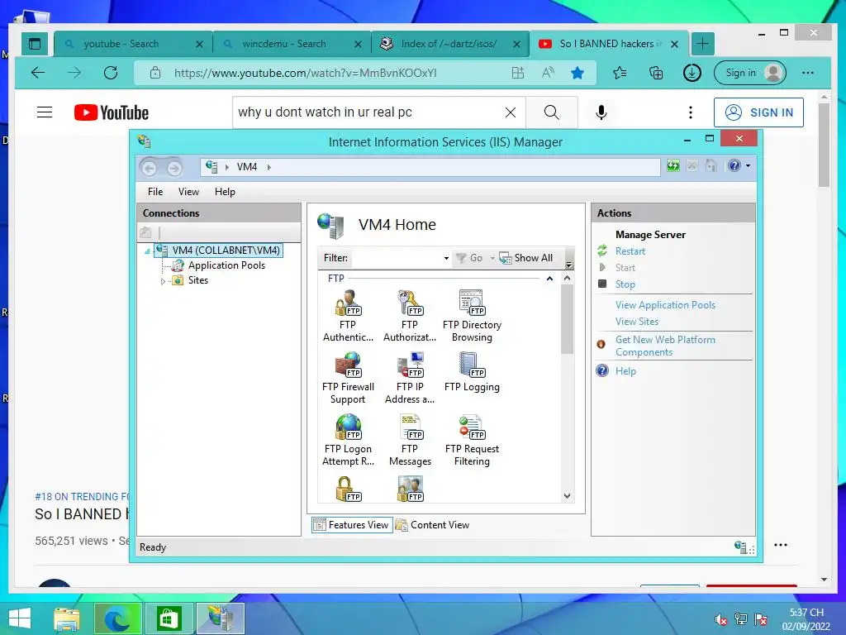The width and height of the screenshot is (846, 635).
Task: Click Restart server action
Action: (x=630, y=251)
